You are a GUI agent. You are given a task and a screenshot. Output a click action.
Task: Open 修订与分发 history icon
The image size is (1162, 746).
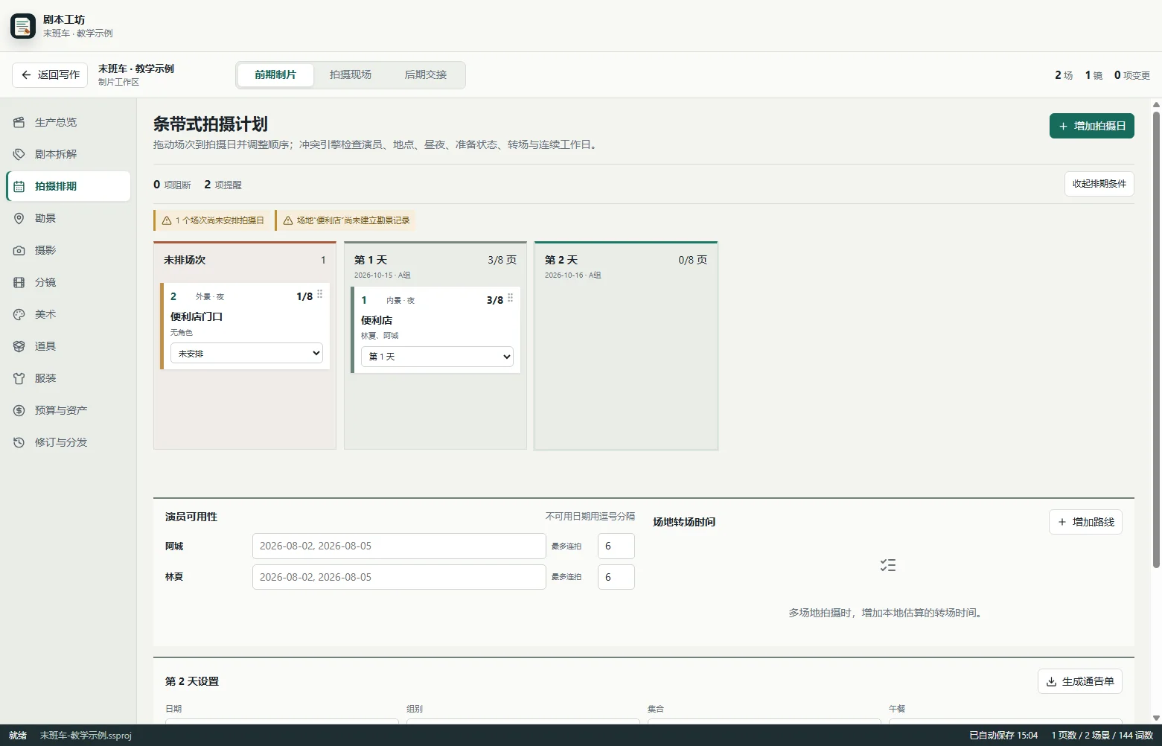click(19, 442)
